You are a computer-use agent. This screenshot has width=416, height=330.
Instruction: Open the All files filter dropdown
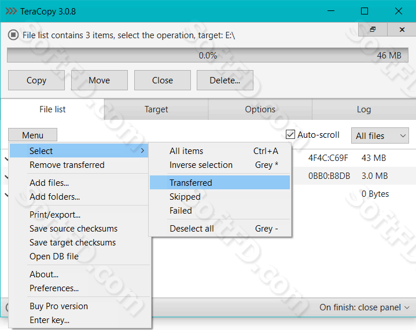pos(380,135)
